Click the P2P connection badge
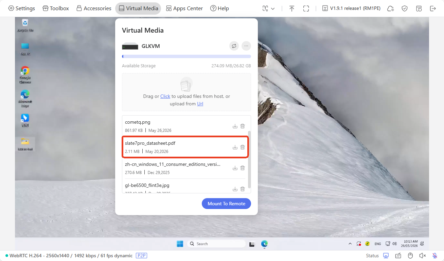Viewport: 444px width, 261px height. 141,256
